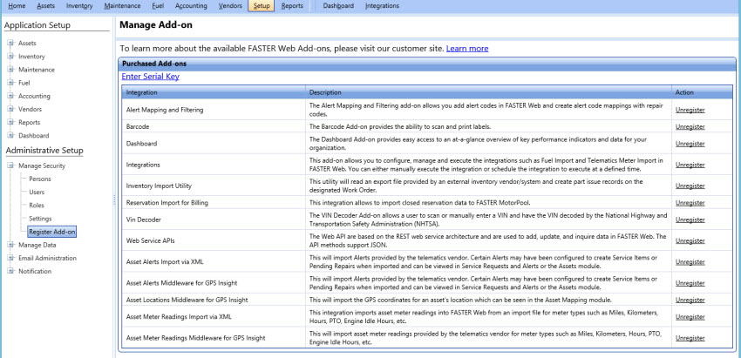Switch to the Integrations tab
The image size is (741, 358).
click(382, 6)
